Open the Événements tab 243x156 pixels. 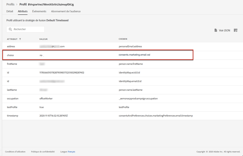click(39, 11)
